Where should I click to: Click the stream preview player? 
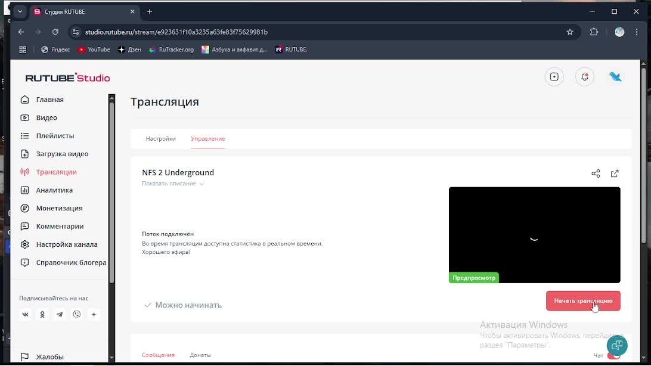(x=535, y=235)
